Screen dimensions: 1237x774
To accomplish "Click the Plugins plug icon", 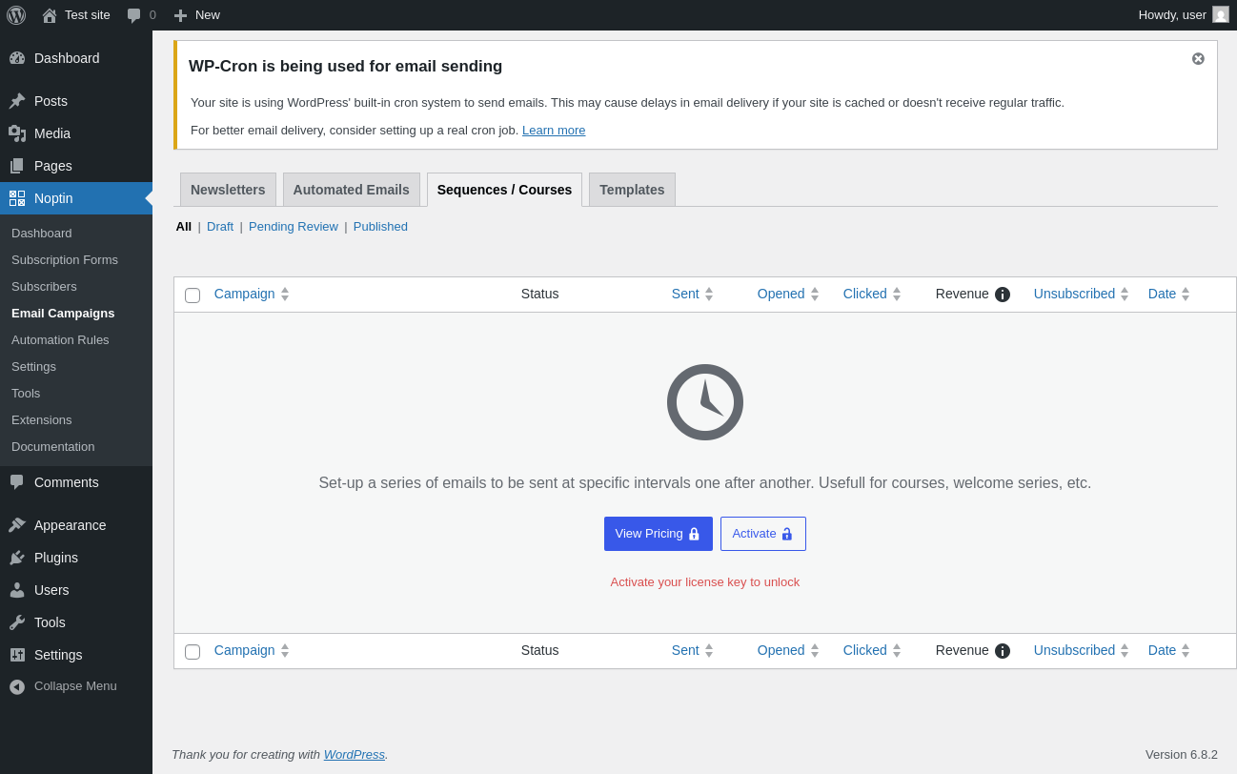I will click(17, 558).
